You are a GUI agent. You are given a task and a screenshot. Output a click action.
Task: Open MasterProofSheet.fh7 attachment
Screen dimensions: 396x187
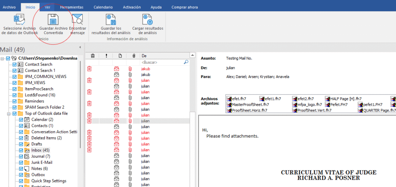tap(248, 104)
